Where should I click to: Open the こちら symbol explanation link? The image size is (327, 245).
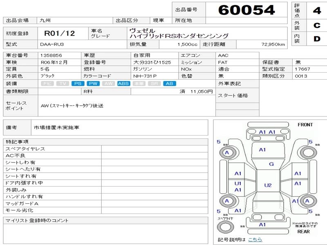coord(255,240)
